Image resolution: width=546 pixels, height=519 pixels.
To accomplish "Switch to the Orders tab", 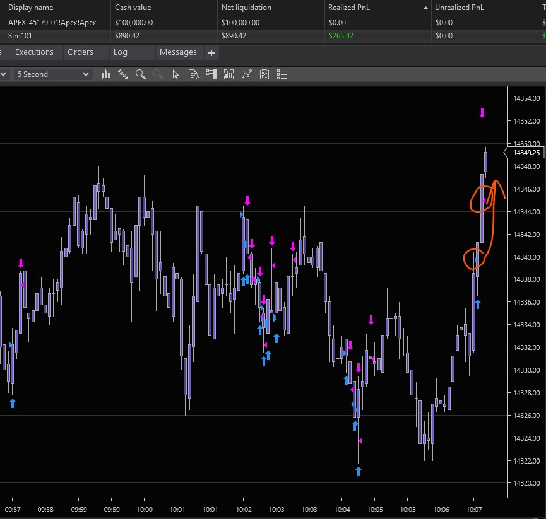I will [80, 52].
